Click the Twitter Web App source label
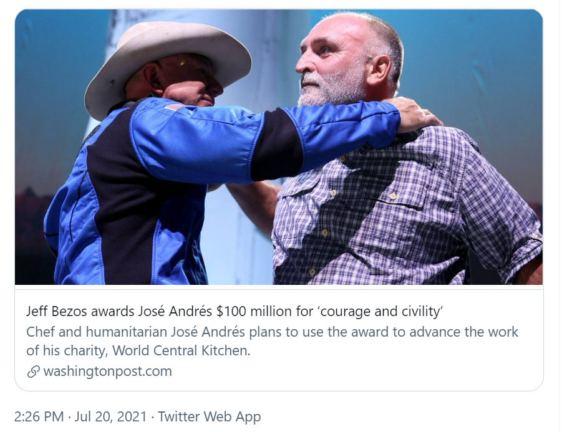This screenshot has height=432, width=562. pyautogui.click(x=209, y=416)
